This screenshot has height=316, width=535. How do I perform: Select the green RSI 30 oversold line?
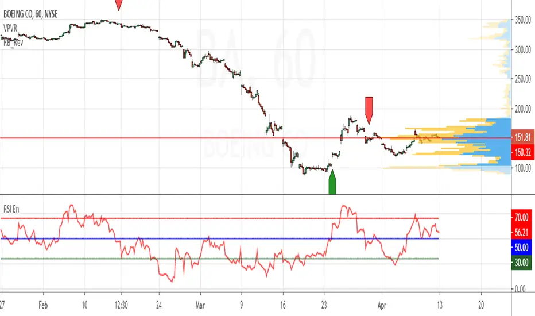tap(220, 259)
